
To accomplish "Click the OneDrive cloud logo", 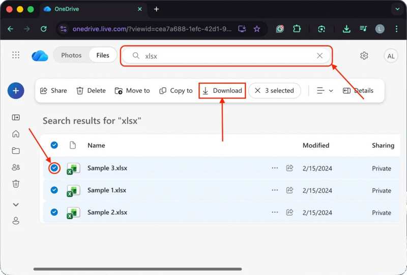I will 40,56.
